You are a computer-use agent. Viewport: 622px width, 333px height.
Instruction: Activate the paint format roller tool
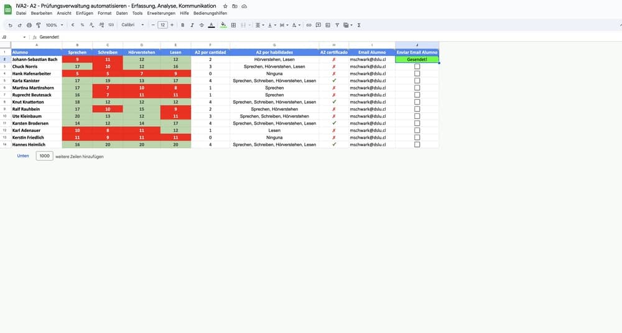point(39,25)
